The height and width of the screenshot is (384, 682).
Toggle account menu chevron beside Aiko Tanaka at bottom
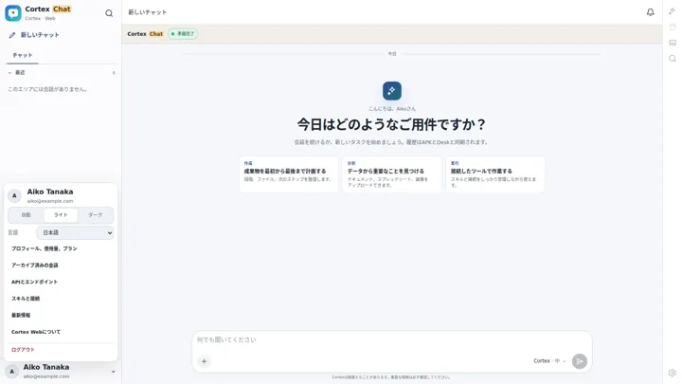coord(113,372)
